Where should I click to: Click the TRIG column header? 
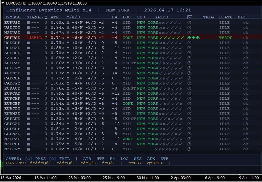(x=208, y=17)
